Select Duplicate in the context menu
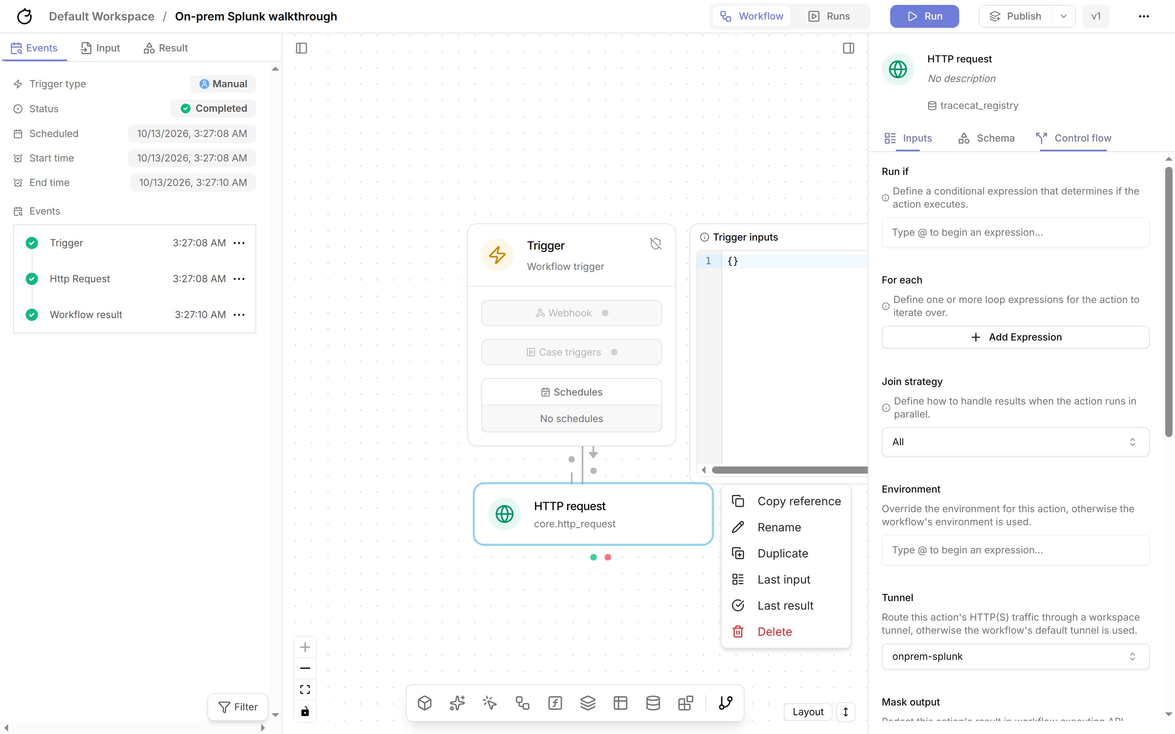 (786, 553)
